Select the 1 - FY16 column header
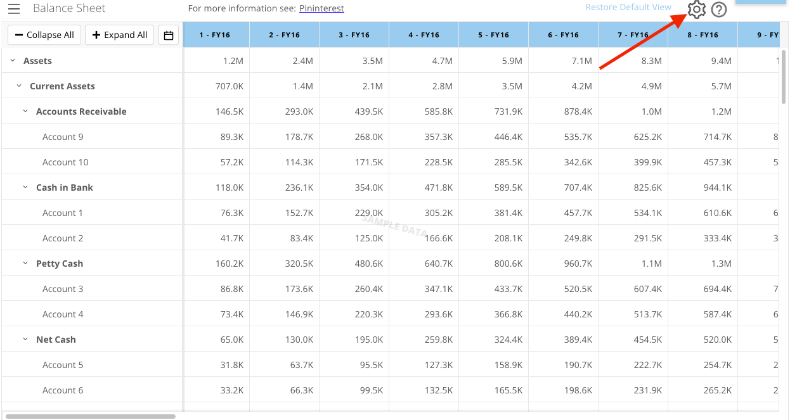Image resolution: width=790 pixels, height=420 pixels. click(216, 35)
